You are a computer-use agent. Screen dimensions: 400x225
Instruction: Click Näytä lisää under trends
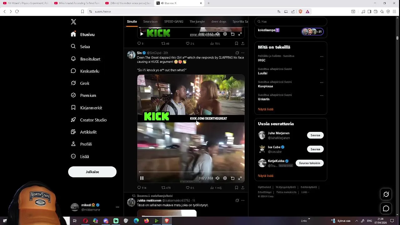266,109
